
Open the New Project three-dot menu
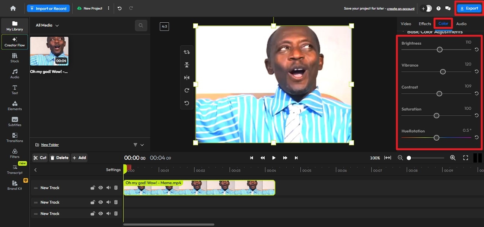point(109,8)
